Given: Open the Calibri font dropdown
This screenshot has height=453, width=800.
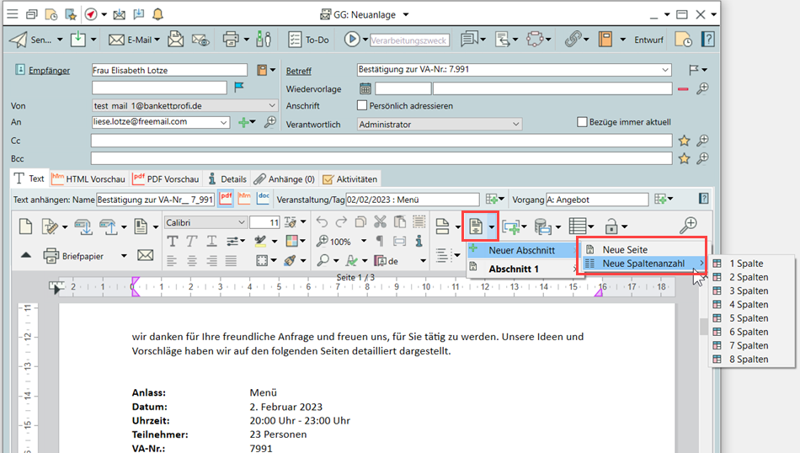Looking at the screenshot, I should 242,222.
